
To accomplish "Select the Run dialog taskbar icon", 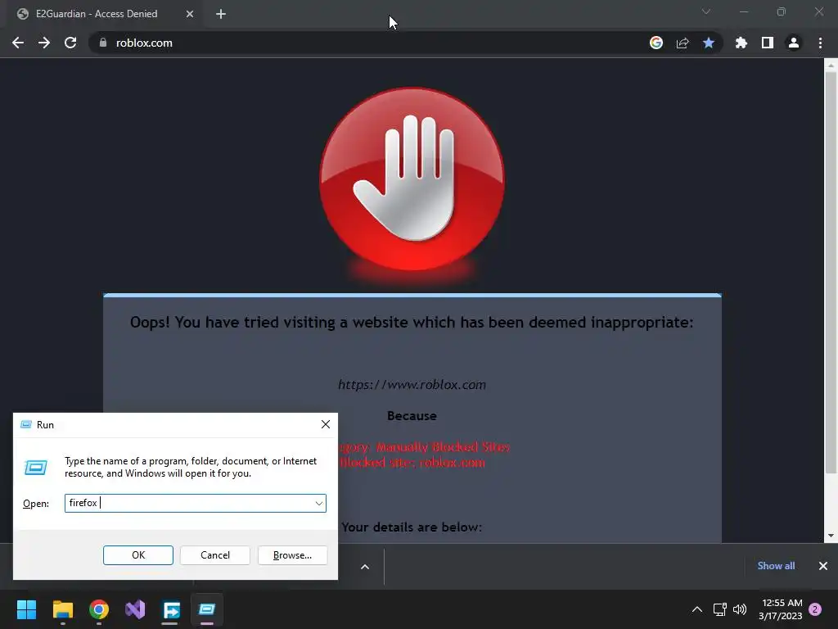I will point(207,609).
